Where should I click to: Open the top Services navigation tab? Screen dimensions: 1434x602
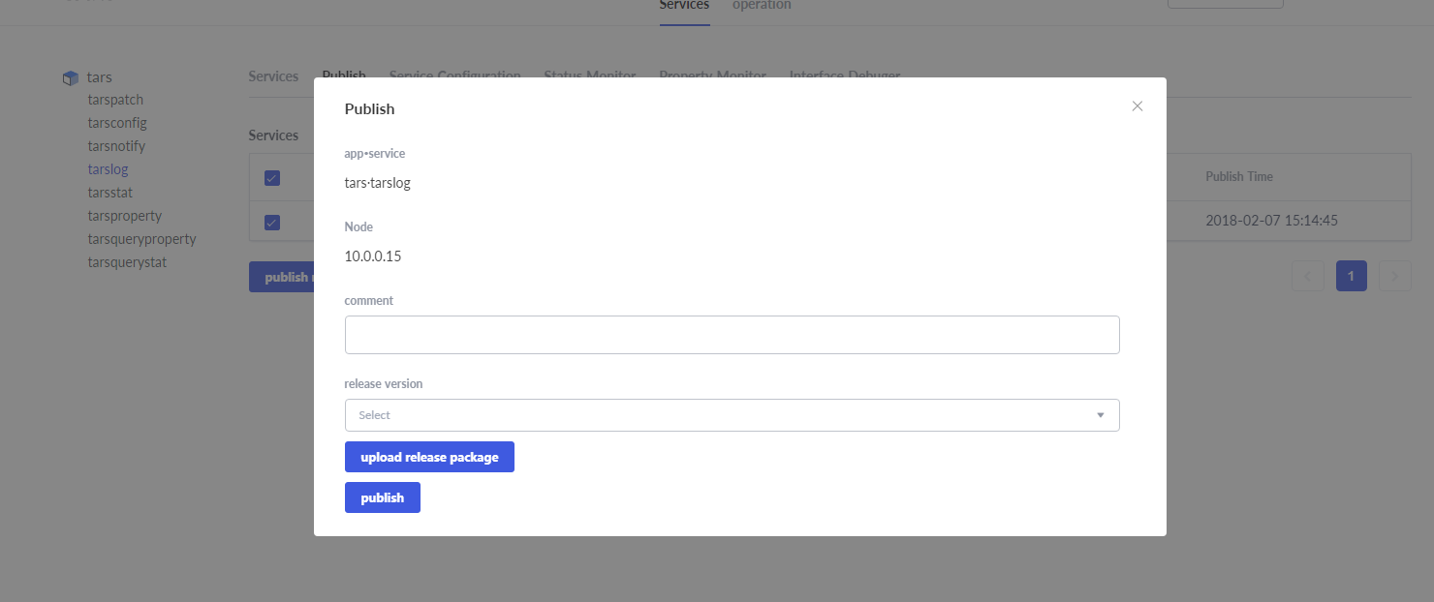684,6
